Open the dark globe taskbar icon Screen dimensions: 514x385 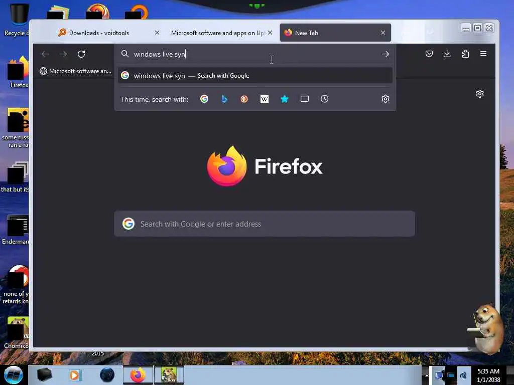(x=107, y=375)
